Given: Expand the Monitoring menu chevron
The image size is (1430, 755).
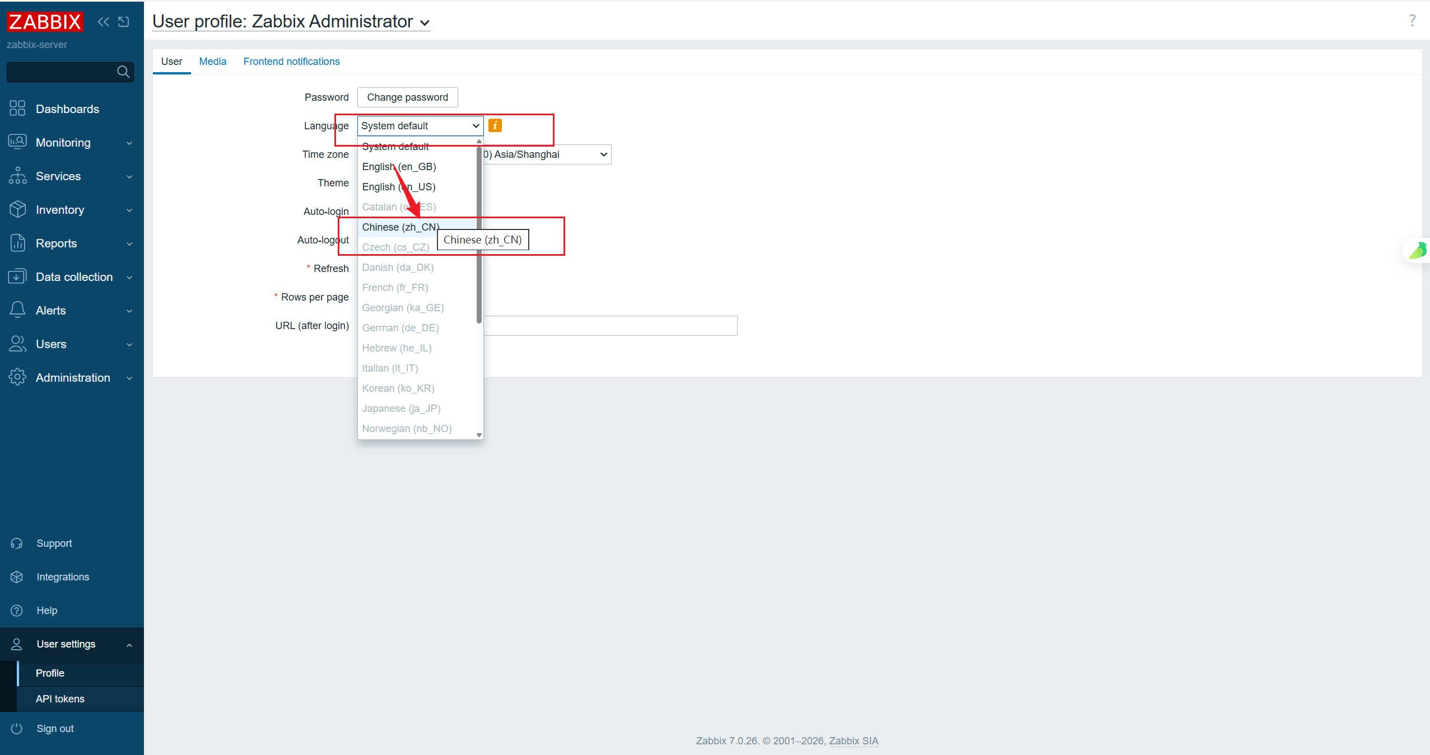Looking at the screenshot, I should coord(129,143).
